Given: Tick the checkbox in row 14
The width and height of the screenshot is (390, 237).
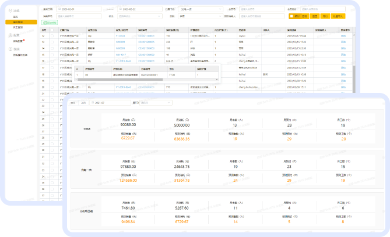Looking at the screenshot, I should click(x=52, y=48).
